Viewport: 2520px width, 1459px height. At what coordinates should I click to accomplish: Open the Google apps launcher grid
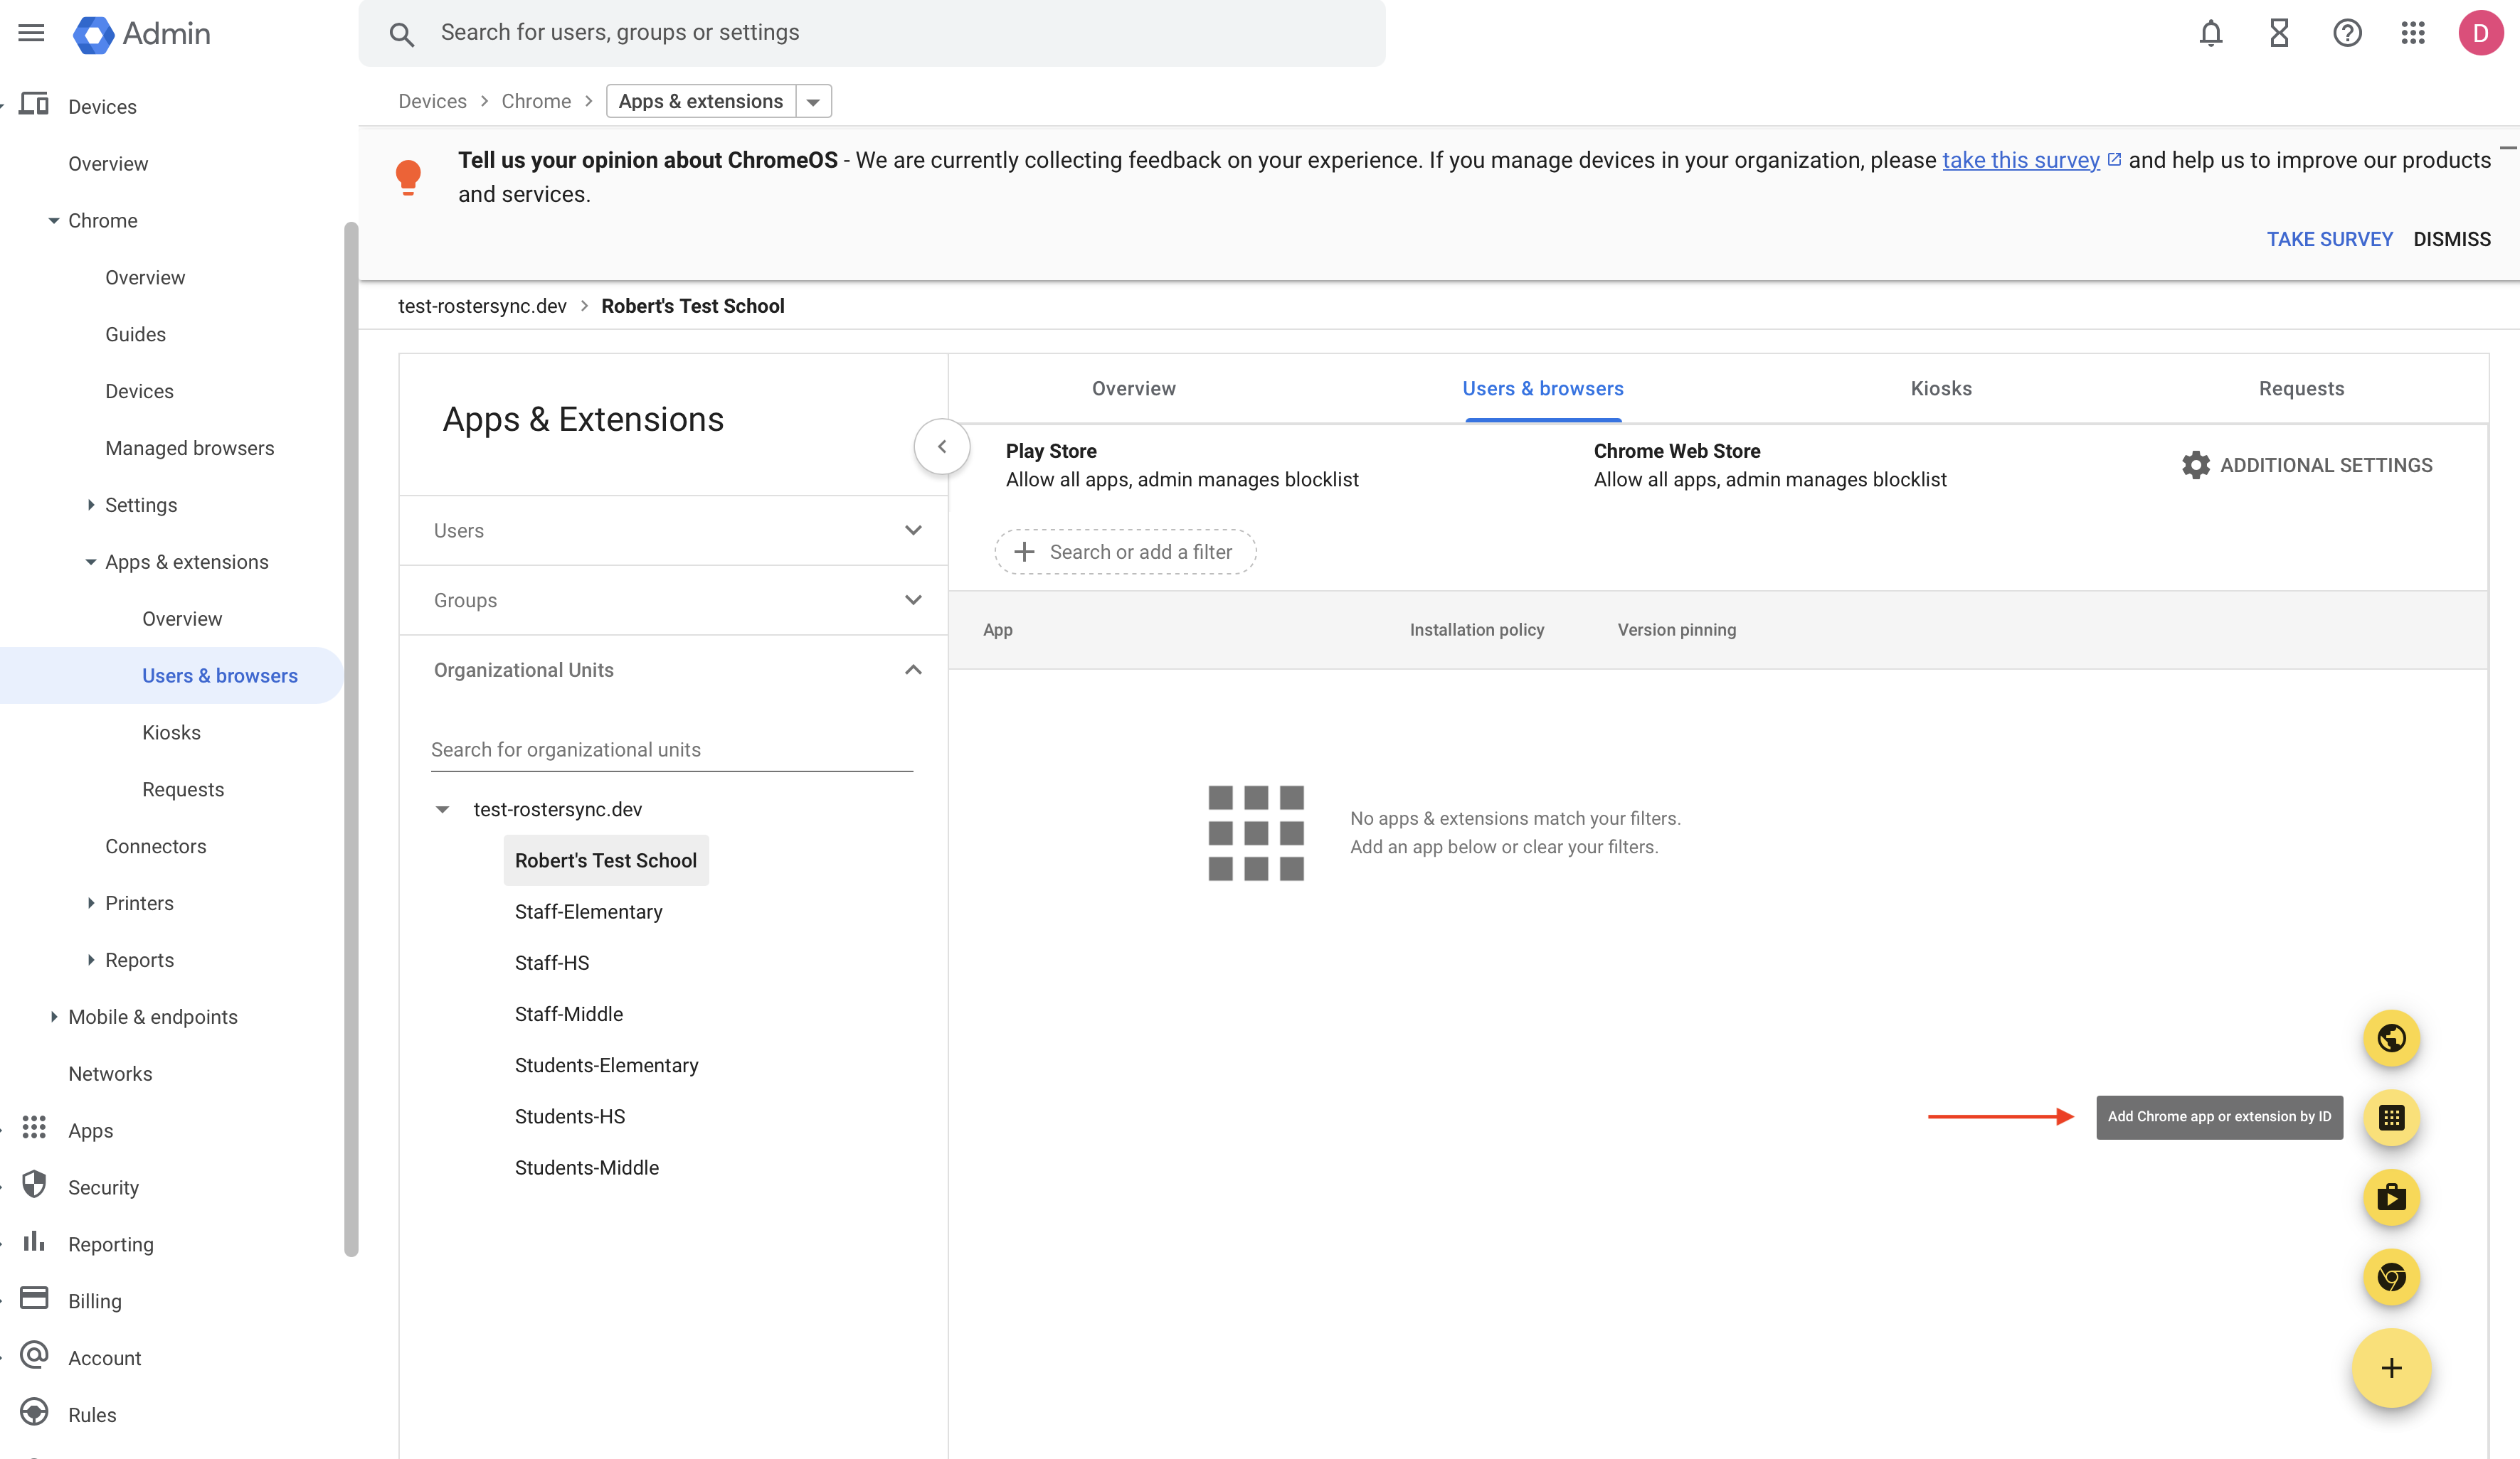2413,33
